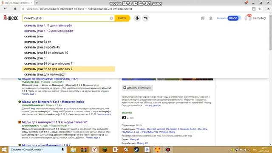The height and width of the screenshot is (153, 272).
Task: Open Bandicam record icon in the taskbar
Action: point(168,150)
